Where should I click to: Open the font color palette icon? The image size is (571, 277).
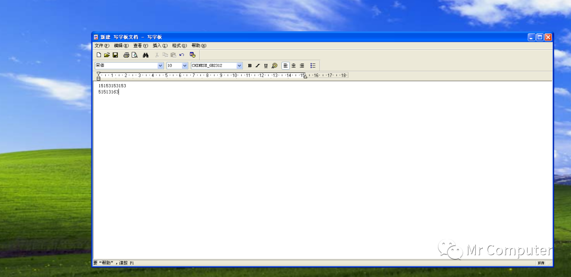274,66
